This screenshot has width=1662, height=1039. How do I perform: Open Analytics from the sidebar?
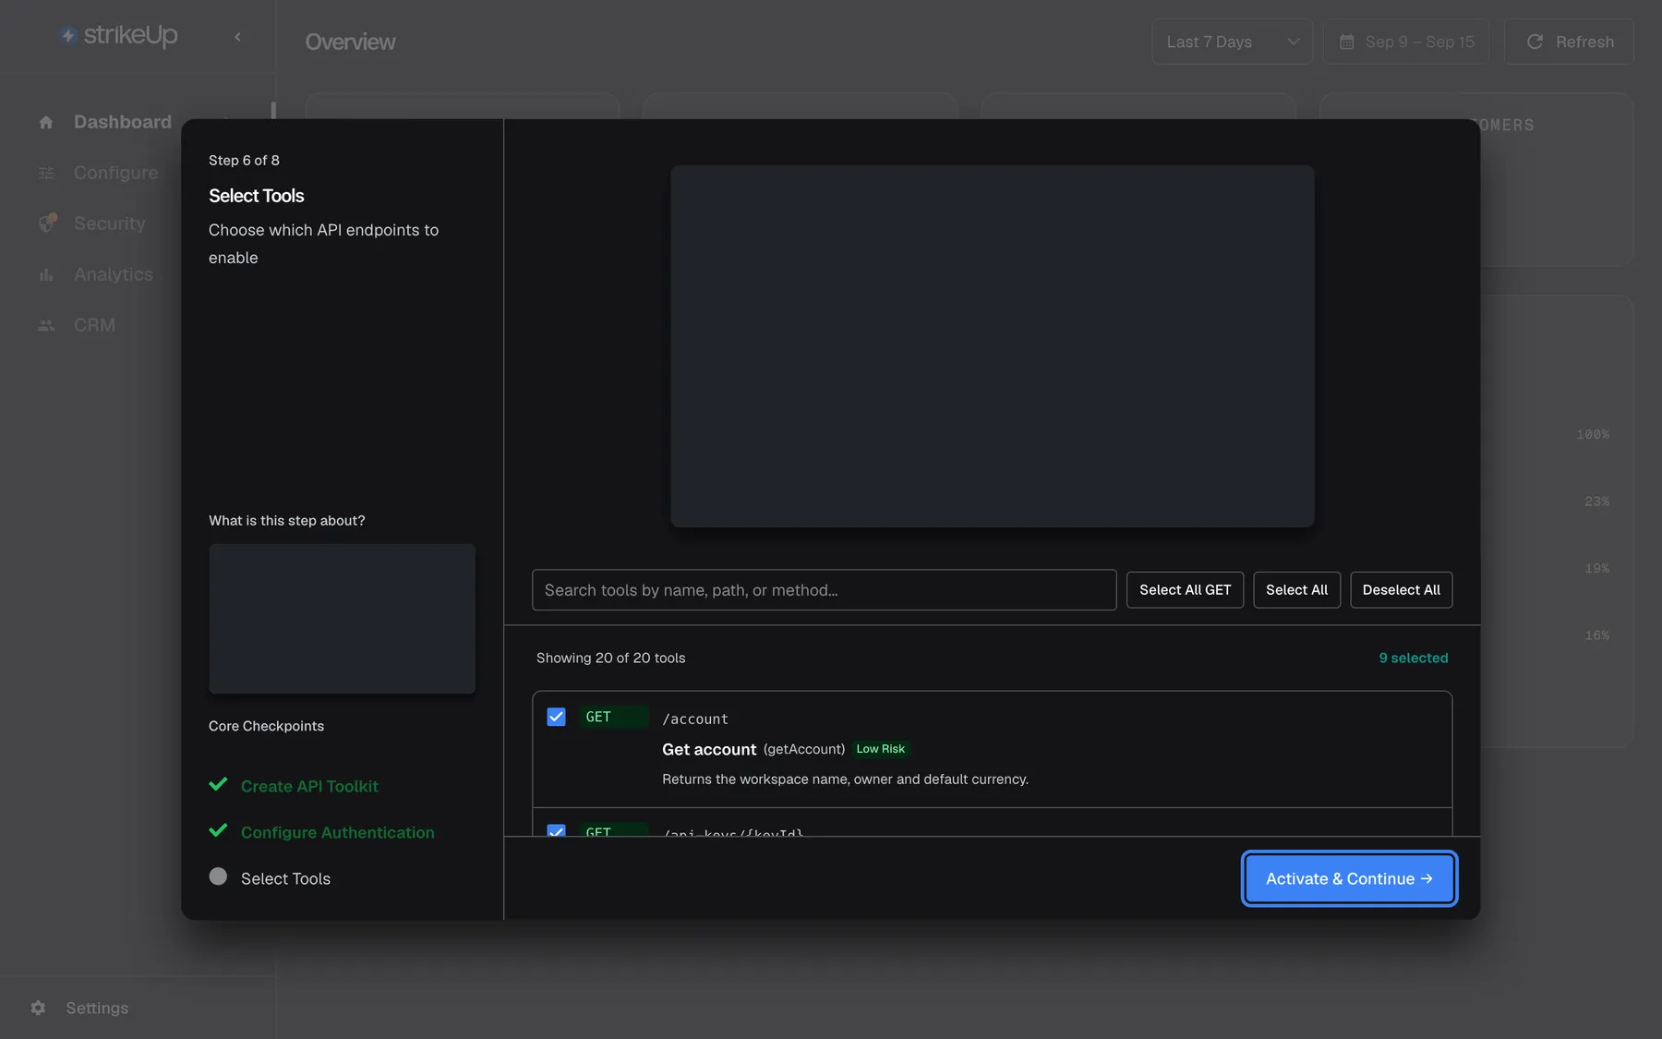click(114, 274)
